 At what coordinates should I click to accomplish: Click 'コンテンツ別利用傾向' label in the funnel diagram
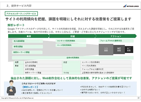(x=71, y=41)
